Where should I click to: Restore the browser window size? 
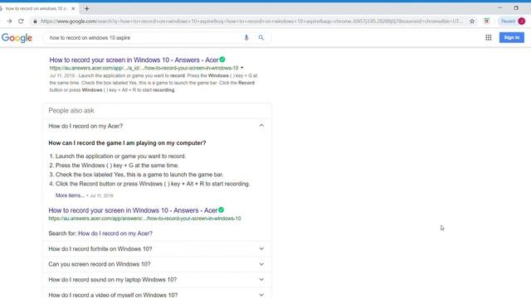coord(516,8)
